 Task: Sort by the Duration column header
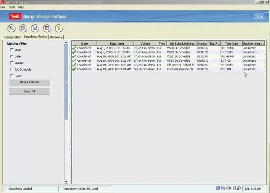pos(209,44)
